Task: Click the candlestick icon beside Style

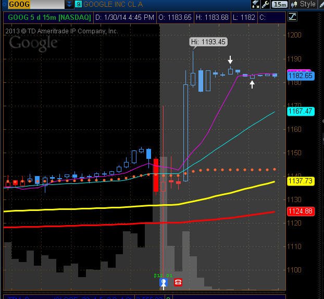Action: coord(294,4)
